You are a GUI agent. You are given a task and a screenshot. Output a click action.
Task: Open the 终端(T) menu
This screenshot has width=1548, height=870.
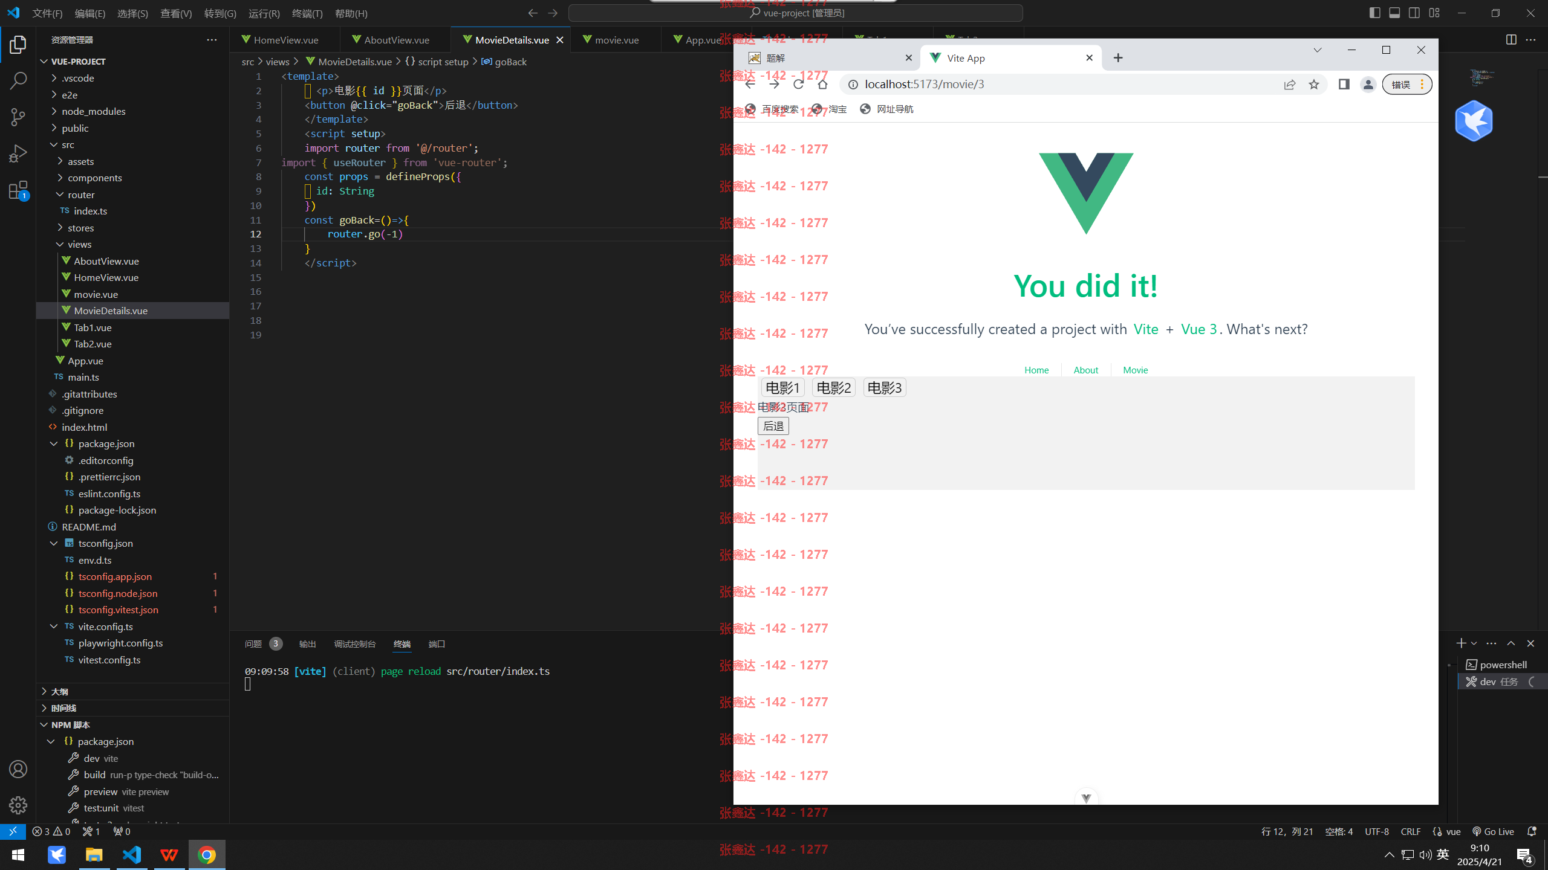[x=307, y=13]
